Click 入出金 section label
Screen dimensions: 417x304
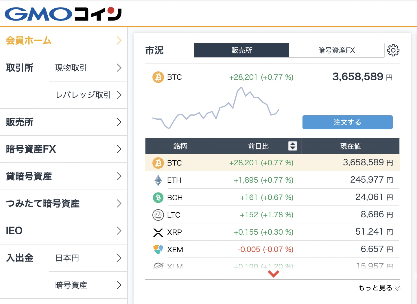(x=20, y=258)
